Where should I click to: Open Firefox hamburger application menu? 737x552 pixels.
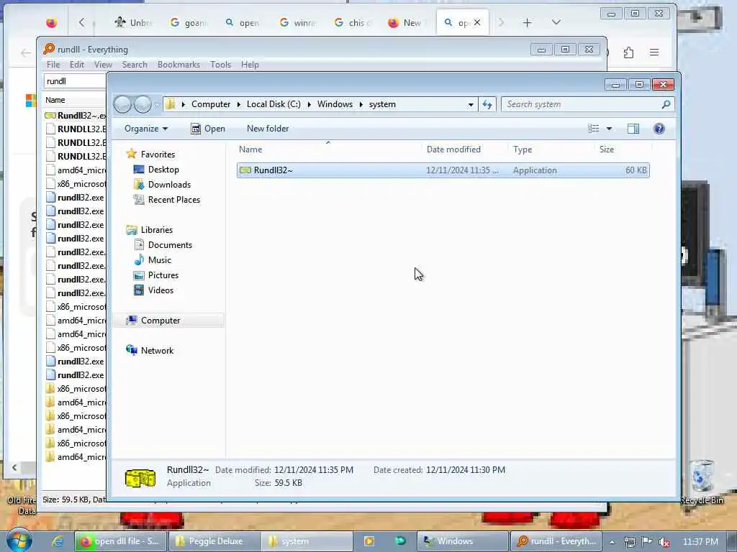(654, 52)
